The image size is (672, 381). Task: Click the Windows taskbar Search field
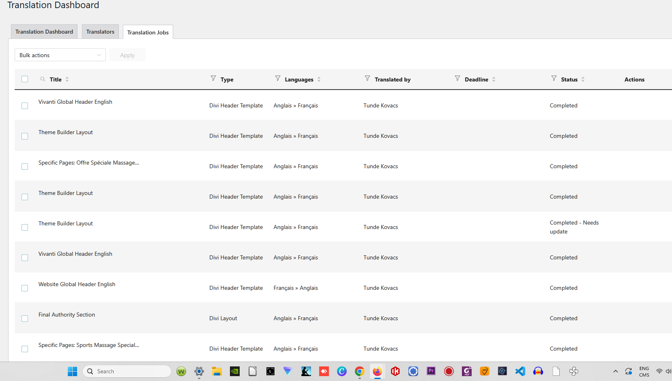click(127, 371)
